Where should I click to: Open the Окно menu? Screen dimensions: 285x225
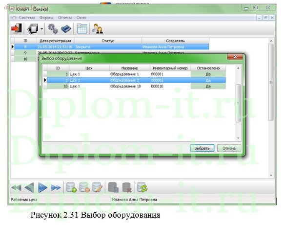tap(81, 18)
